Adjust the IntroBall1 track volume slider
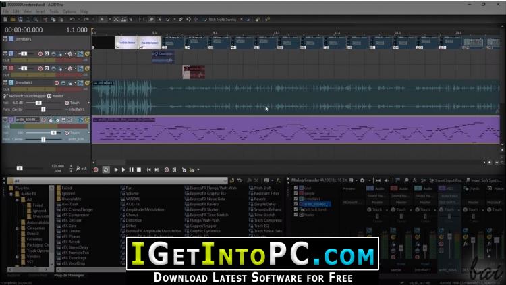 tap(38, 103)
